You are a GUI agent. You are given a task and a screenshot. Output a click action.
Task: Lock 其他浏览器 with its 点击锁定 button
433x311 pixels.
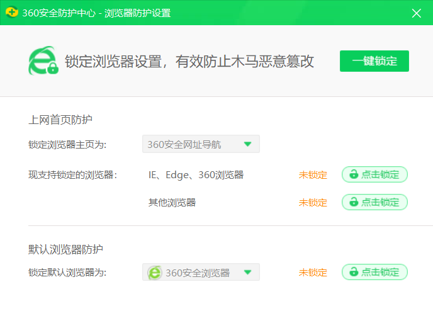(x=374, y=202)
